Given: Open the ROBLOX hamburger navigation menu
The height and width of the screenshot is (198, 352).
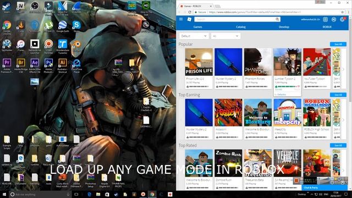Looking at the screenshot, I should [181, 19].
